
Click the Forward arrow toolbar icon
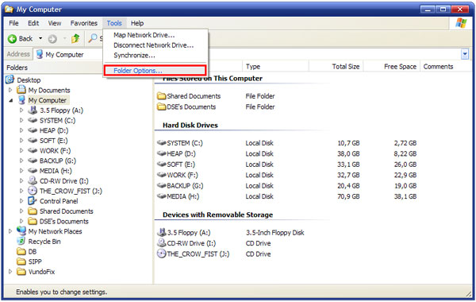tap(52, 39)
